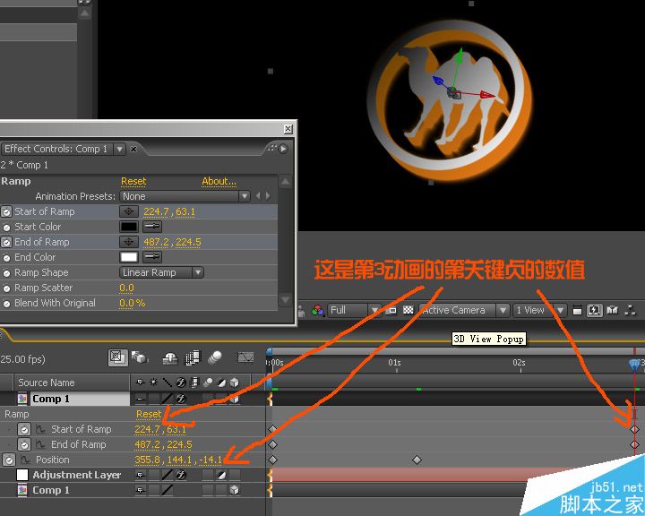Screen dimensions: 645x516
Task: Toggle Transparency Grid in viewer
Action: (408, 310)
